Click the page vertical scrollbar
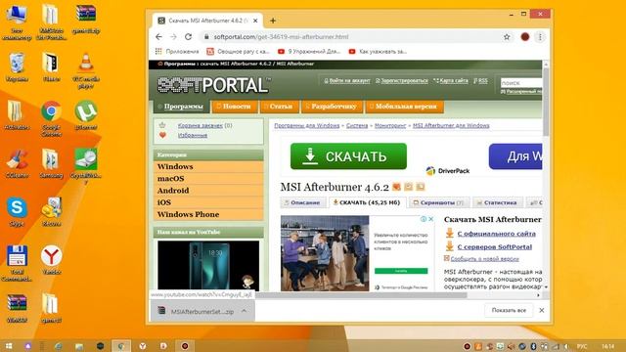 point(546,102)
